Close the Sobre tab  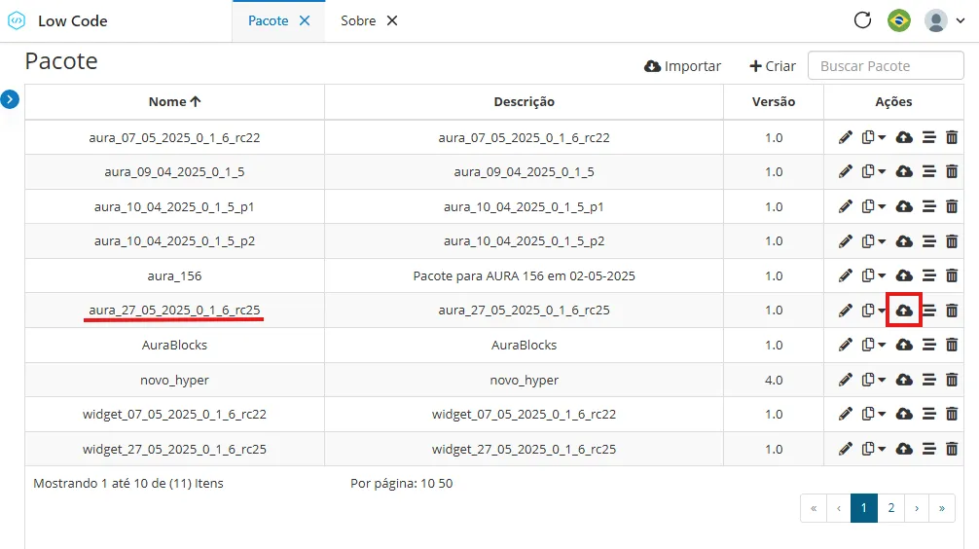coord(392,20)
